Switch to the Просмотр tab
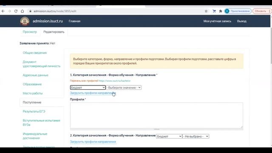Screen dimensions: 272x153 click(x=30, y=32)
